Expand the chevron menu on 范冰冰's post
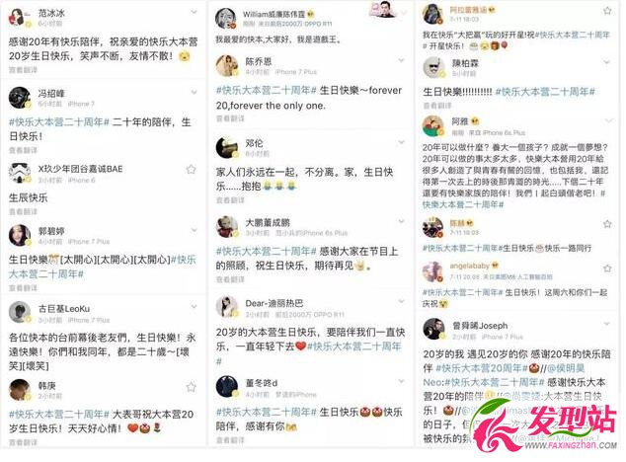The image size is (626, 462). [x=194, y=12]
